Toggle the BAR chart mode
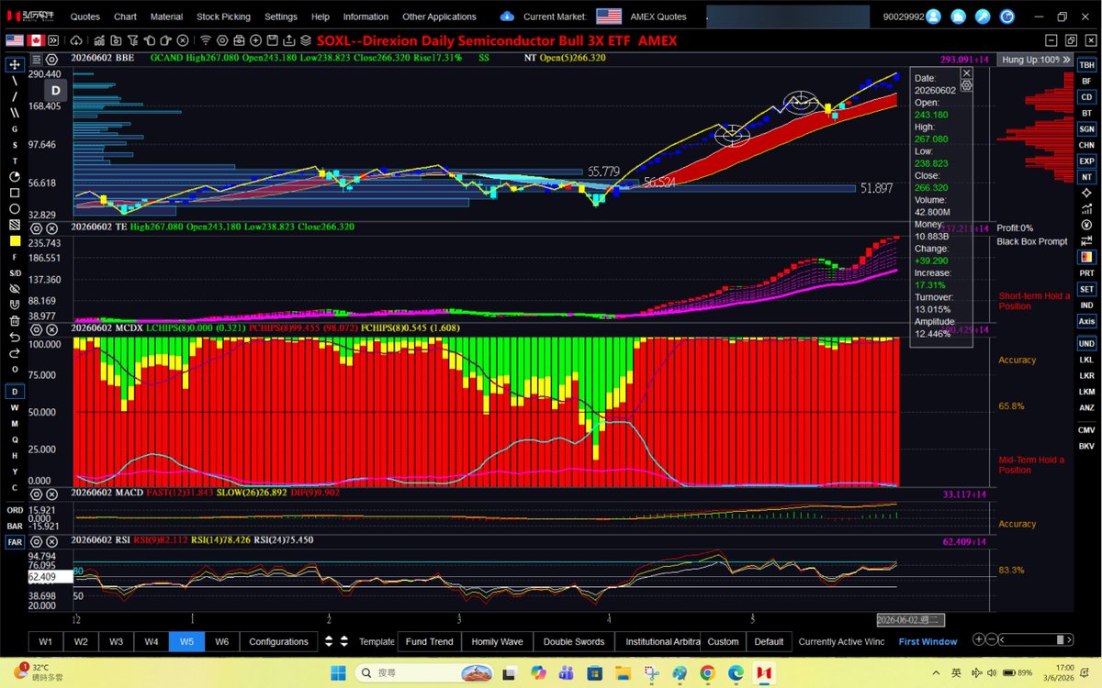 pos(15,526)
